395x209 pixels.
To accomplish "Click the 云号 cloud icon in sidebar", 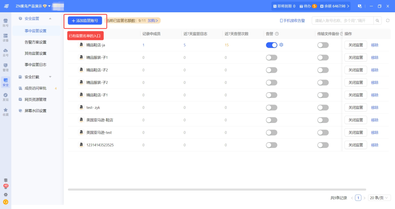I will pos(5,52).
